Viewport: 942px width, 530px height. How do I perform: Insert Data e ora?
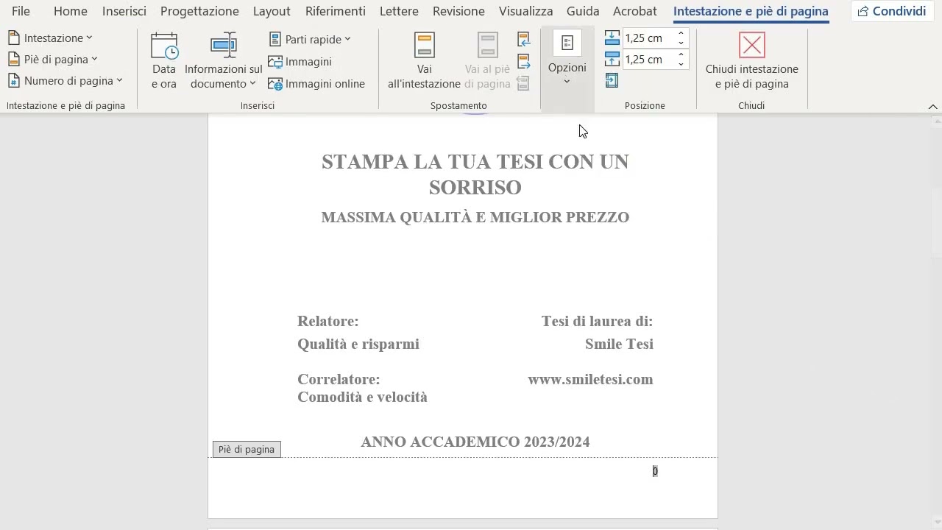[163, 61]
